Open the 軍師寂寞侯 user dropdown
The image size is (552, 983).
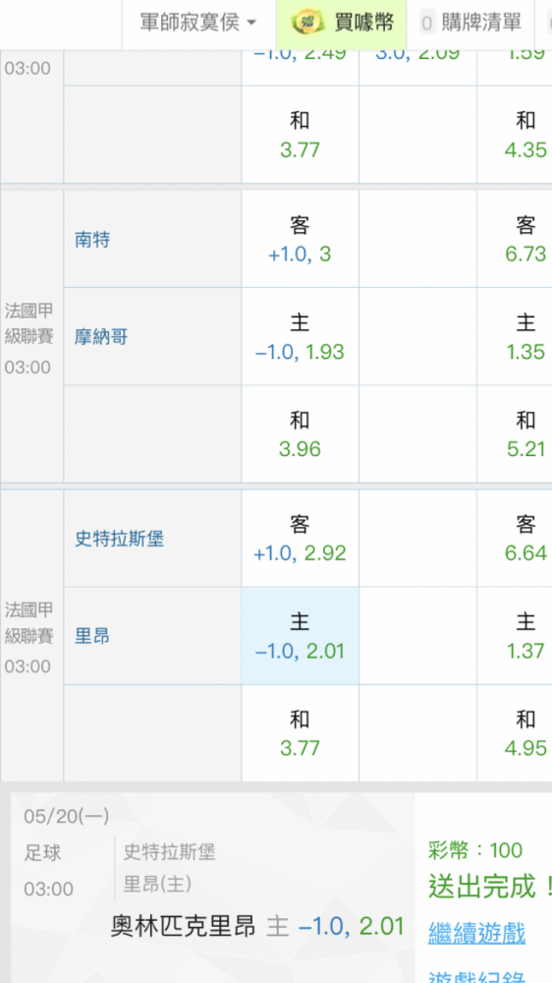[198, 24]
